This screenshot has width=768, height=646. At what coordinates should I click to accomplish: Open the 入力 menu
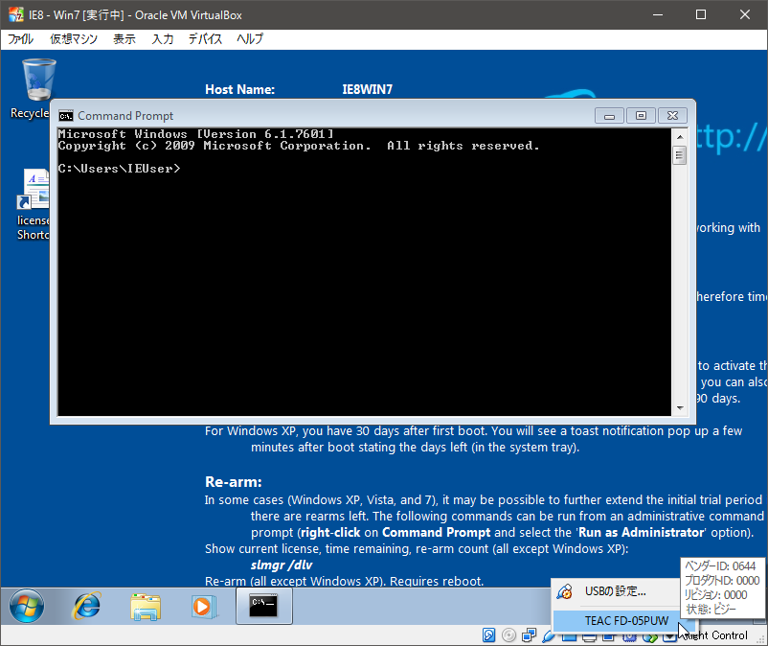point(163,39)
